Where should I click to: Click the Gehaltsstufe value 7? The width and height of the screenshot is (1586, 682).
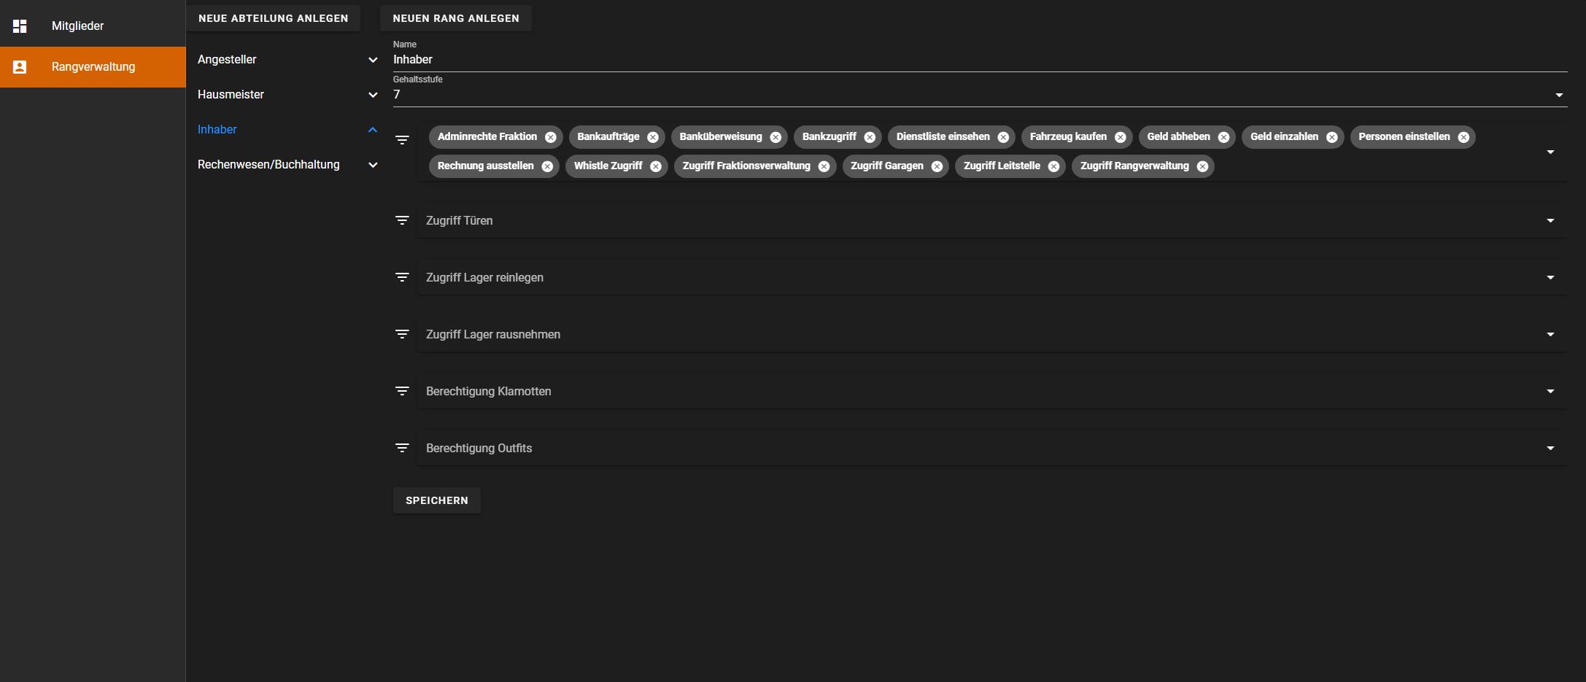pyautogui.click(x=397, y=95)
